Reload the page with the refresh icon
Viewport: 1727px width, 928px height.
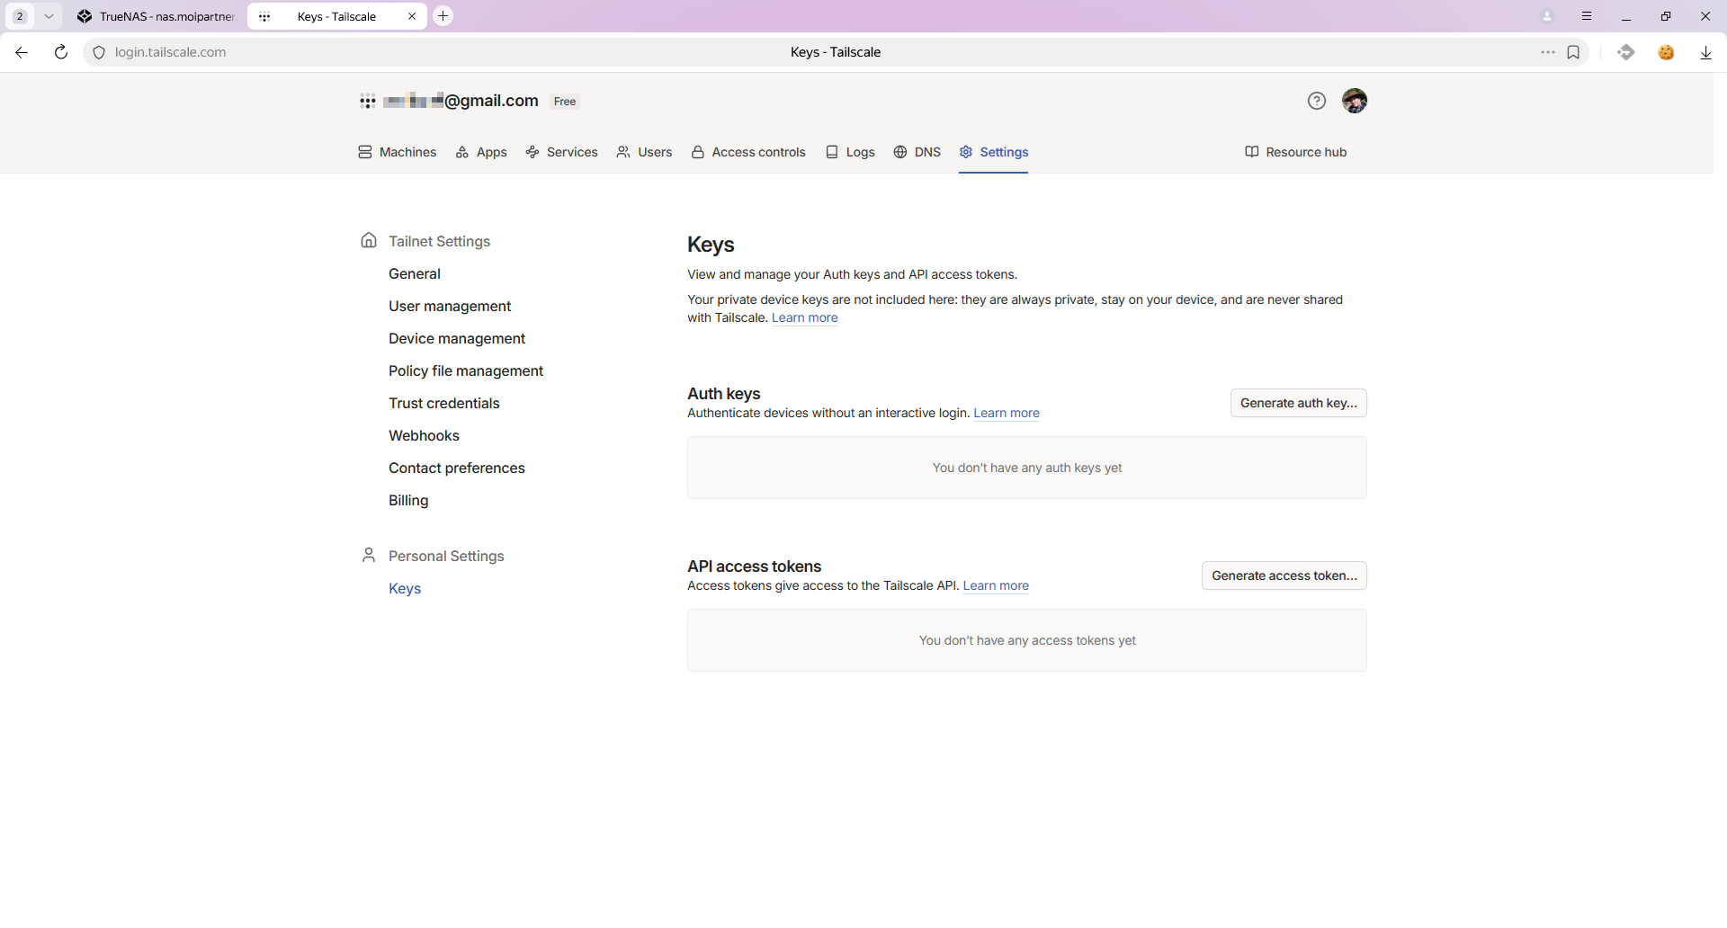61,52
